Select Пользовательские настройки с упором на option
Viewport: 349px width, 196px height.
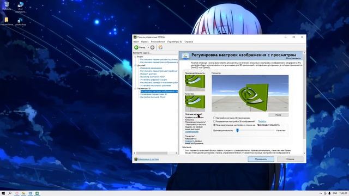click(x=214, y=125)
